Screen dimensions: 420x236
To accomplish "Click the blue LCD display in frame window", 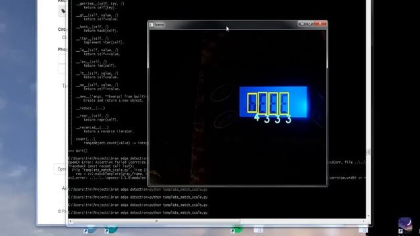I will coord(273,102).
